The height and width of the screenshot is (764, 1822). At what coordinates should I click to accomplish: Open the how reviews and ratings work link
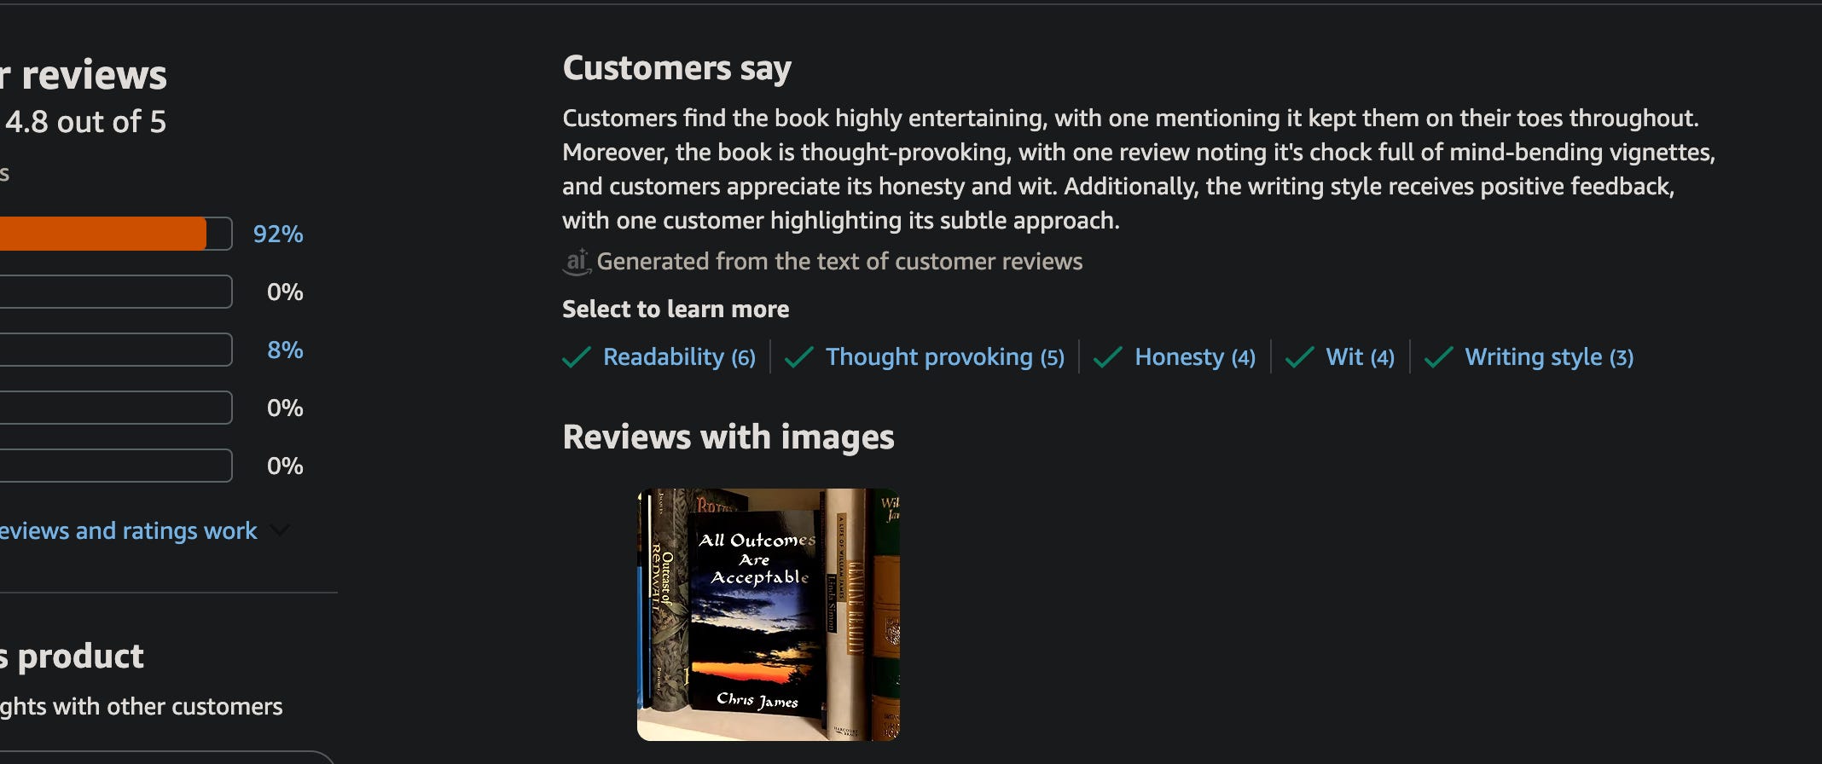click(x=128, y=530)
